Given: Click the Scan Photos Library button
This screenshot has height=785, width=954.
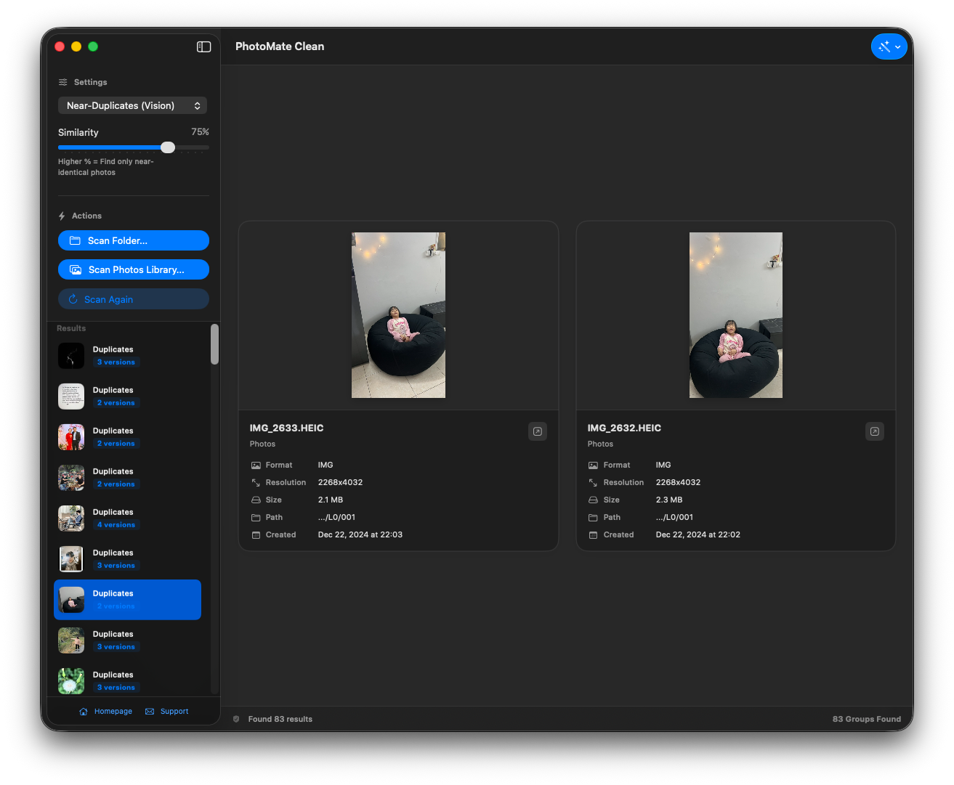Looking at the screenshot, I should (x=133, y=269).
